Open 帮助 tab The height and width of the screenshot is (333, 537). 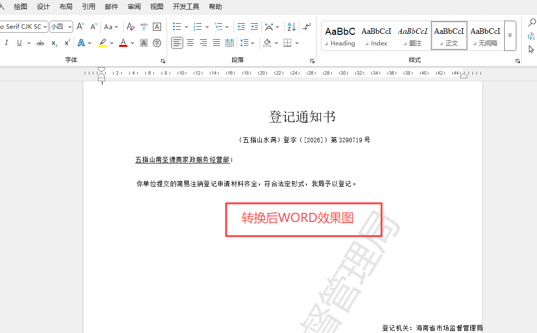pyautogui.click(x=216, y=7)
